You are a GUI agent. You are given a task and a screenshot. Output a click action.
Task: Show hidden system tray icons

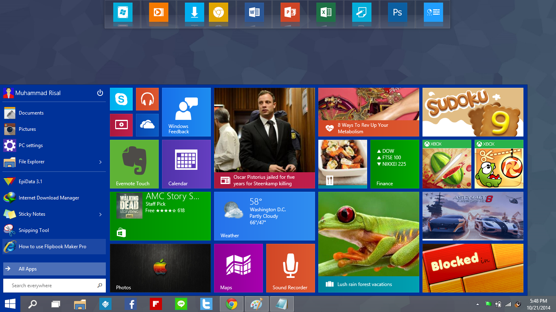click(x=477, y=304)
